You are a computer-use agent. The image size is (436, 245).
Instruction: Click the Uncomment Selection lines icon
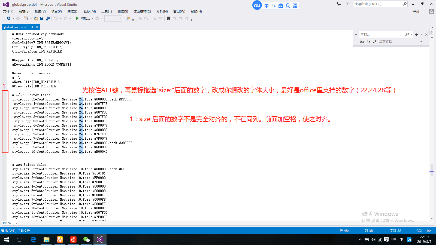pos(161,18)
